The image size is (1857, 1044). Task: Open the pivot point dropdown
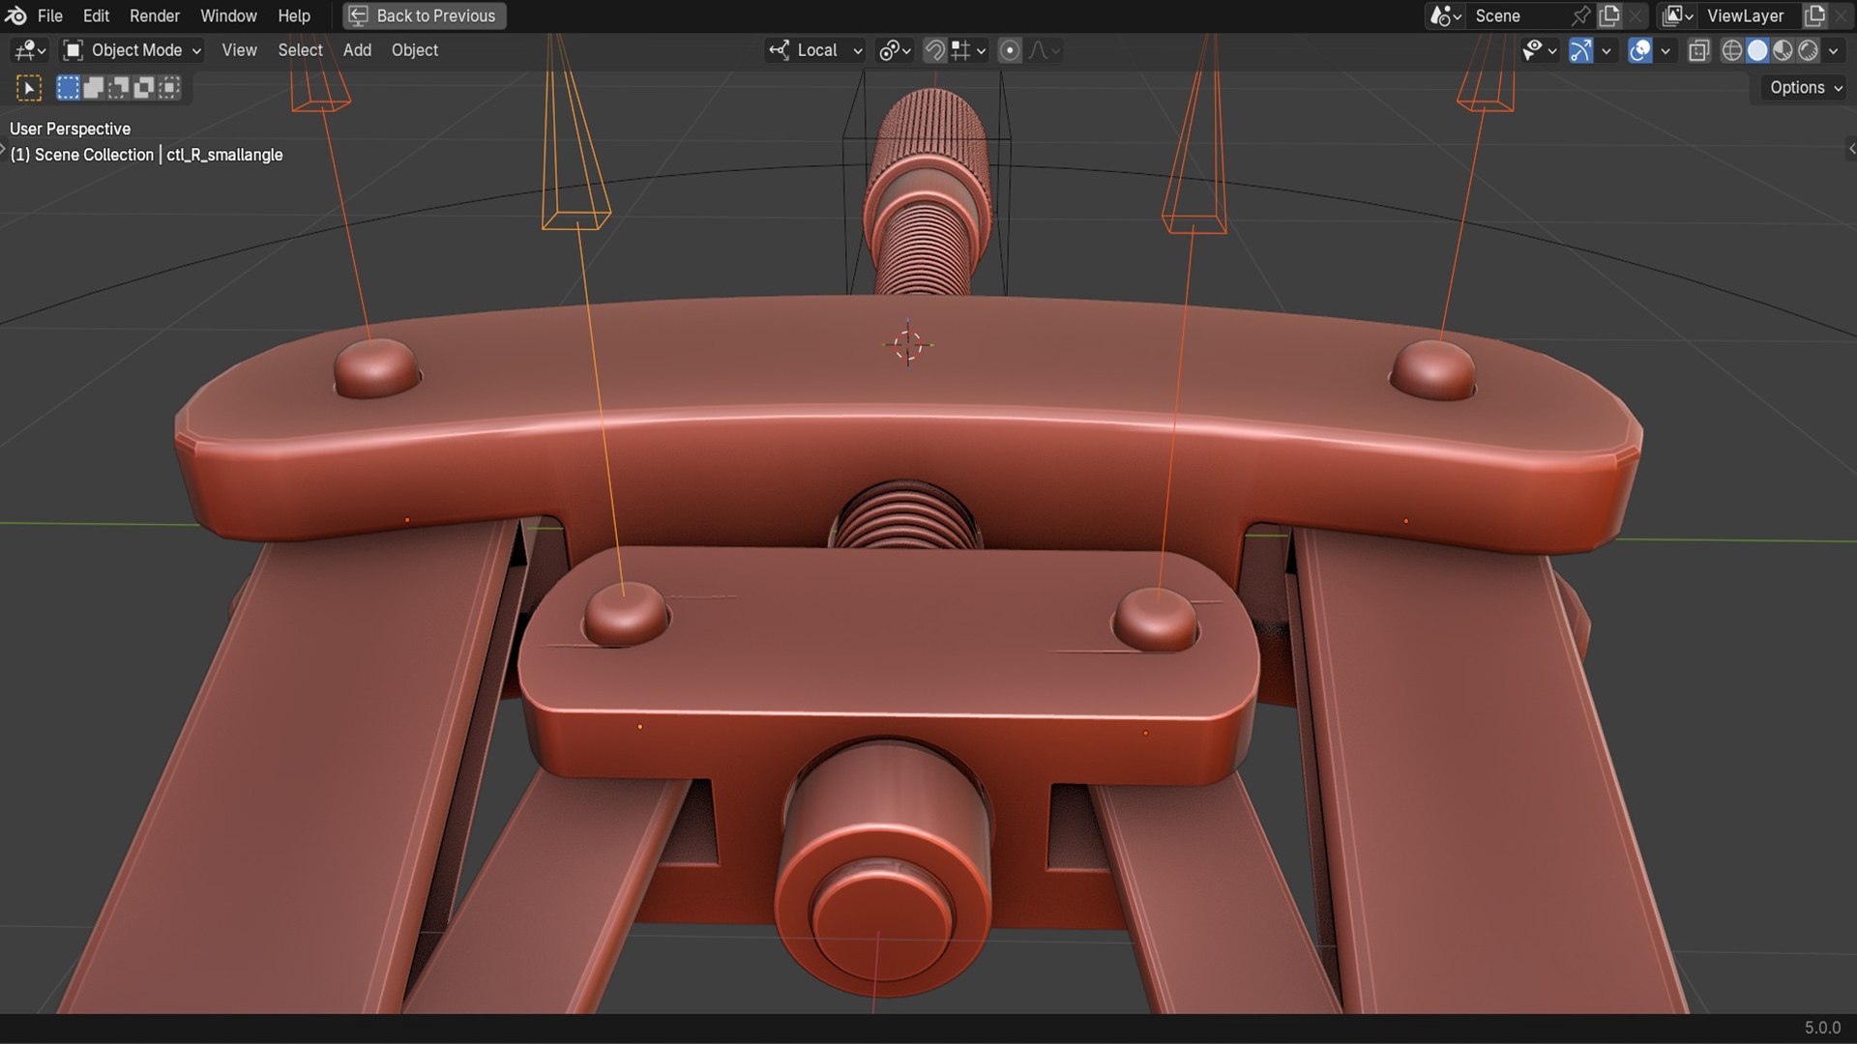pos(894,50)
